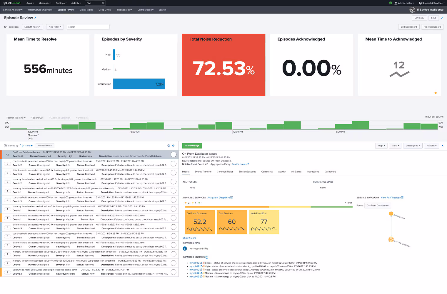Click the episode search input field
This screenshot has width=447, height=294.
88,27
